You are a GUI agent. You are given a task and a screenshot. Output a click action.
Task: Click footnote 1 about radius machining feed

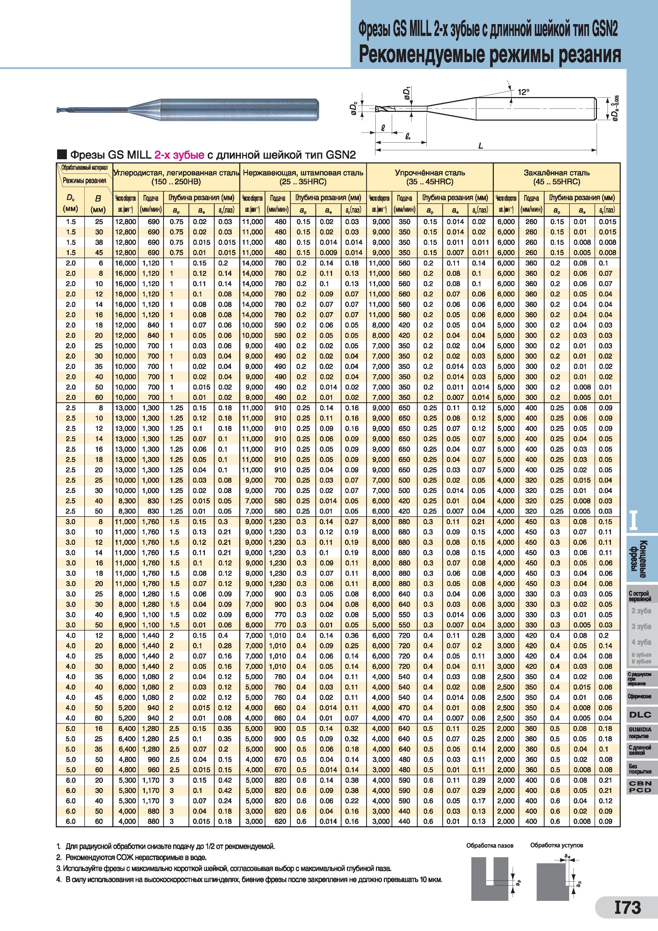point(166,846)
